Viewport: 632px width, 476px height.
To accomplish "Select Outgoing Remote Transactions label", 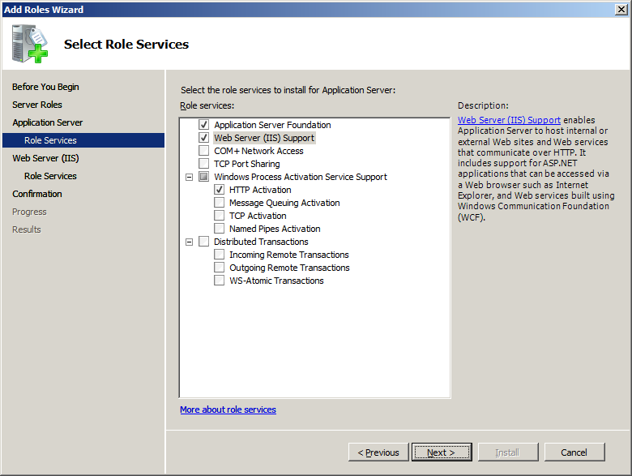I will (289, 268).
